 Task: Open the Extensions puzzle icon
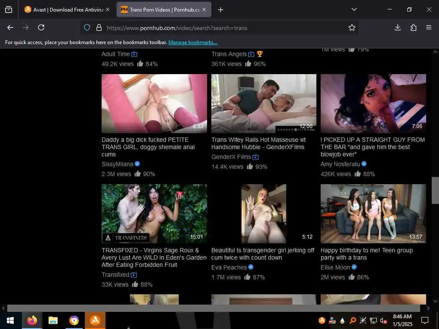tap(413, 27)
